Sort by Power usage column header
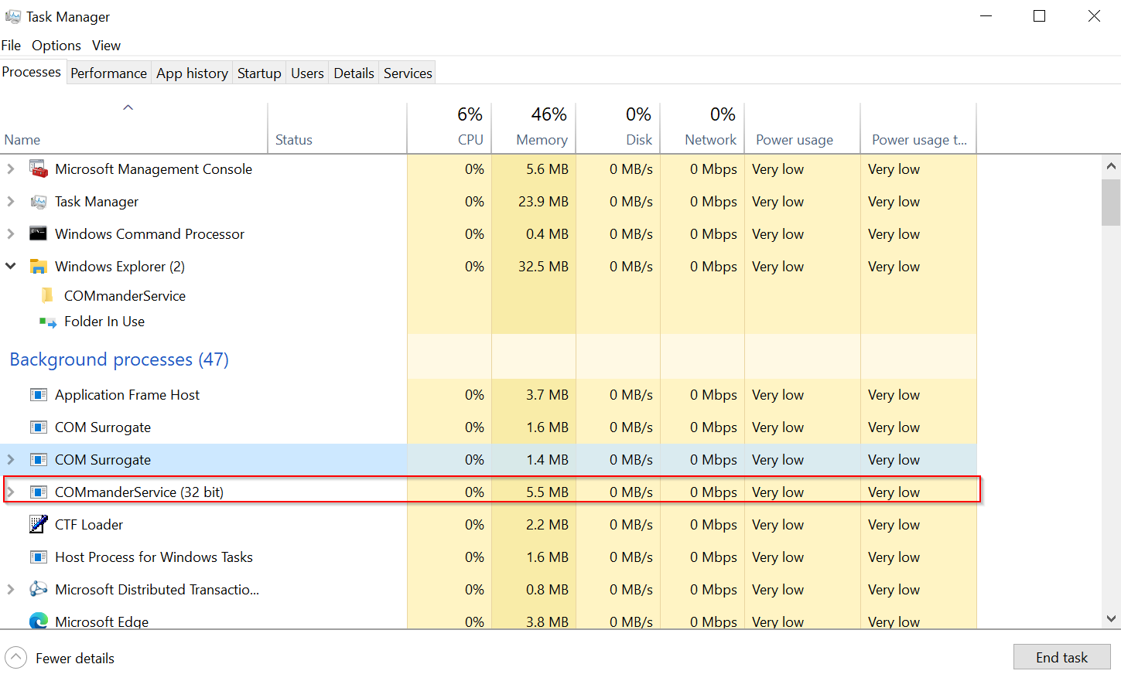This screenshot has width=1121, height=681. 802,128
